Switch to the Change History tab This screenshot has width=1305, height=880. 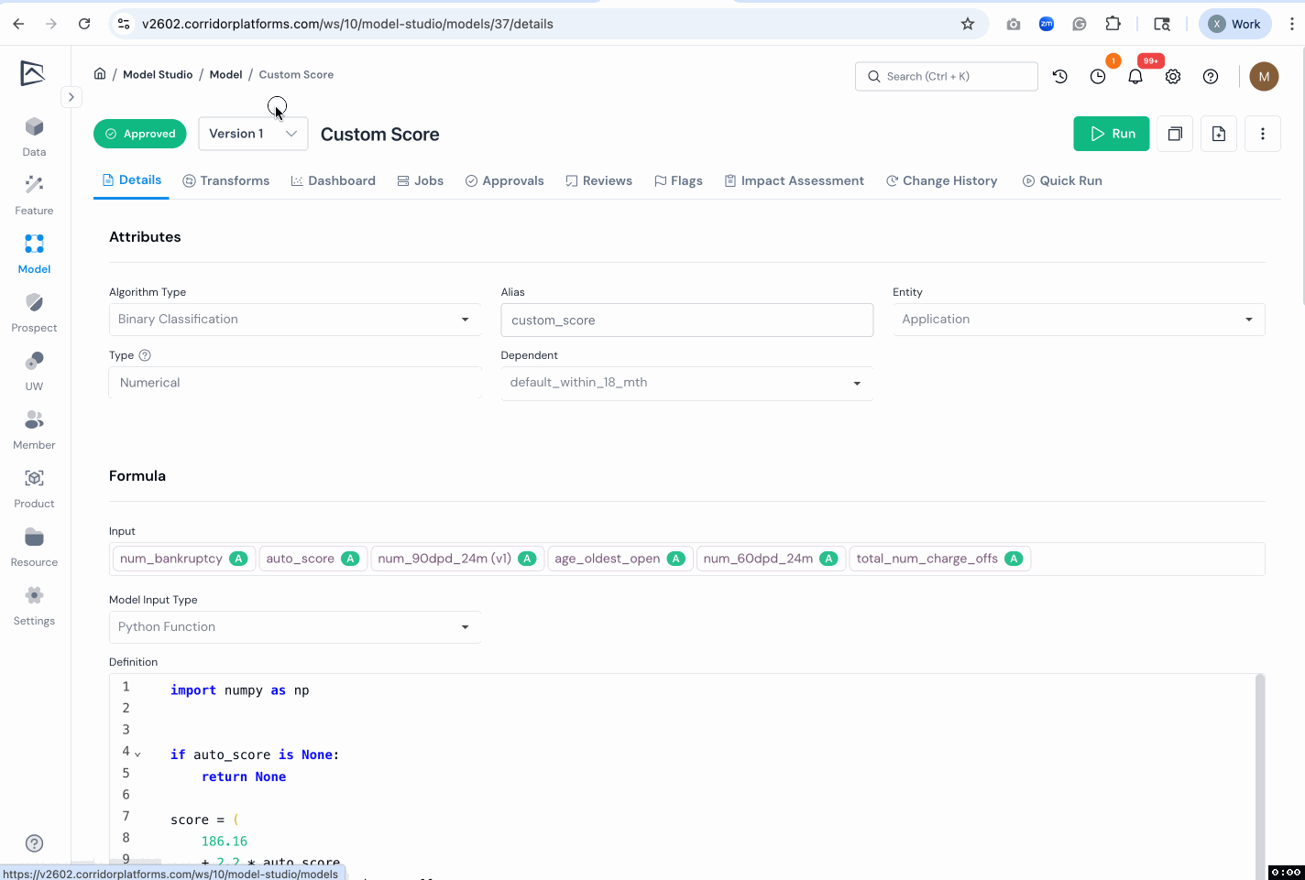coord(941,181)
